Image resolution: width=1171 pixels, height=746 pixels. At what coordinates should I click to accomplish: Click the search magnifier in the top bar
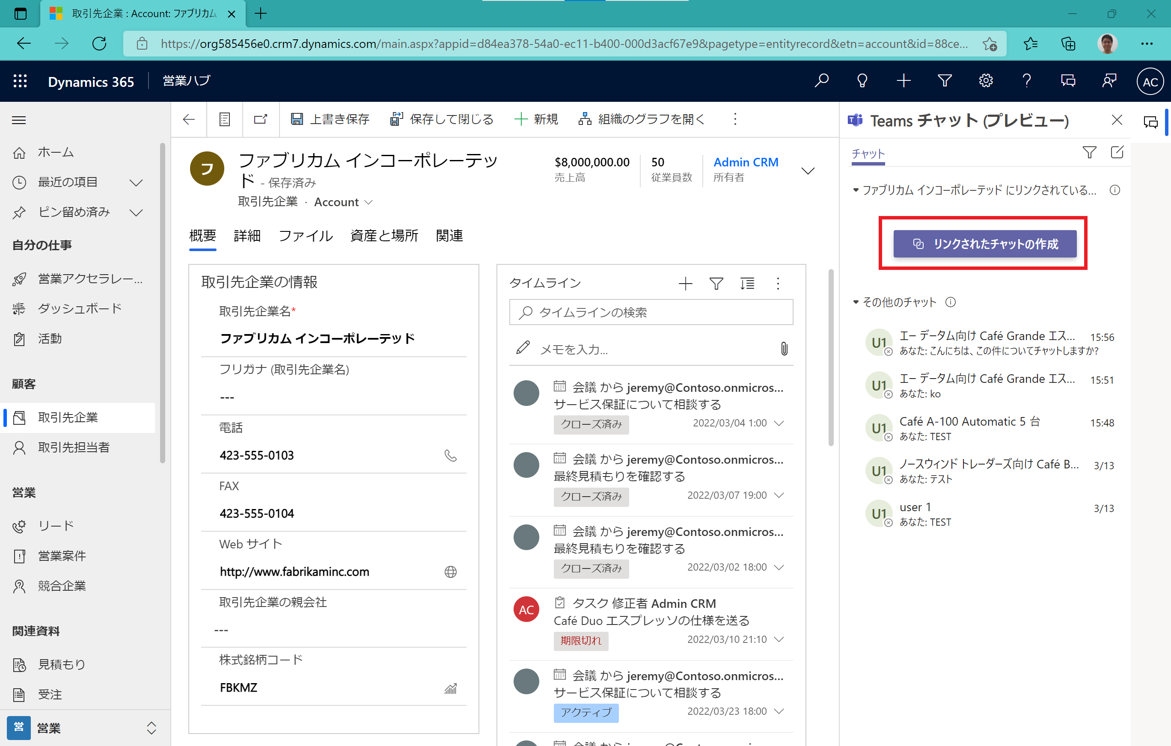[x=821, y=81]
